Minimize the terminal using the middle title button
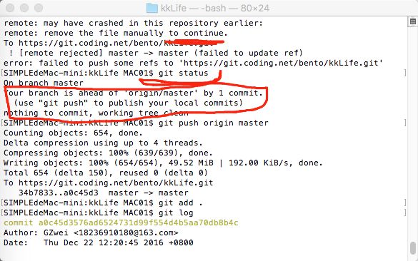The width and height of the screenshot is (418, 261). pyautogui.click(x=24, y=8)
